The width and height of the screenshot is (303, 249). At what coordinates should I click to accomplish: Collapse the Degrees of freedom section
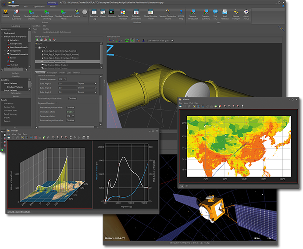57,103
